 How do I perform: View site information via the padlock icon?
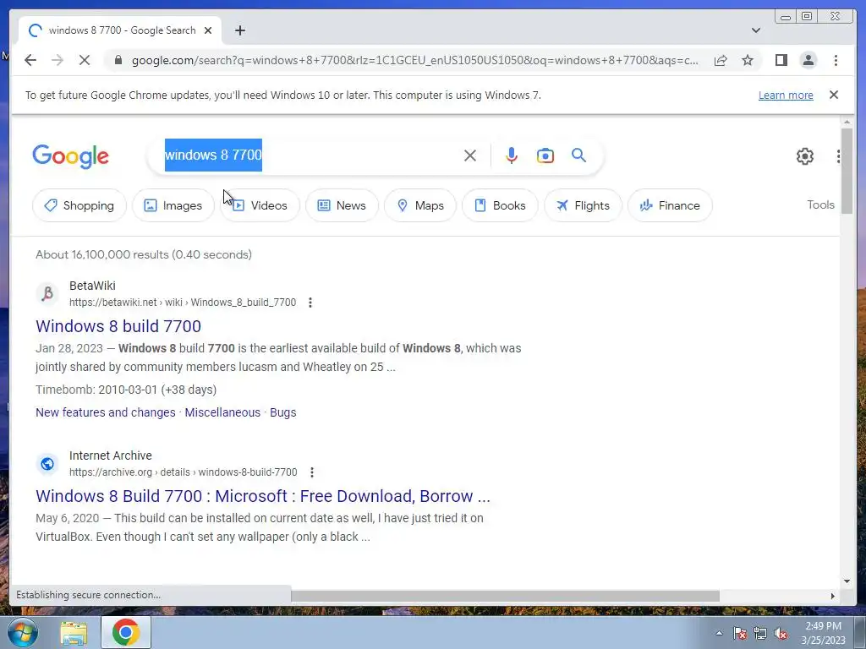[118, 60]
